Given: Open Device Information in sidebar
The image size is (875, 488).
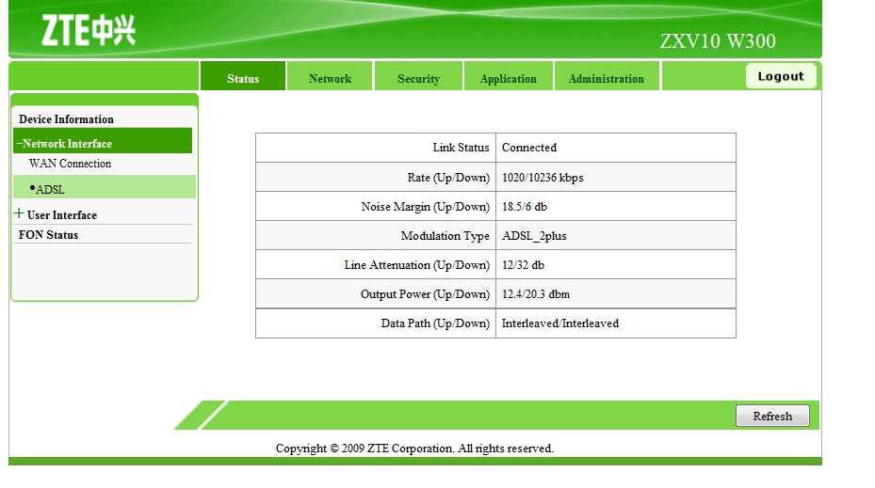Looking at the screenshot, I should click(66, 119).
